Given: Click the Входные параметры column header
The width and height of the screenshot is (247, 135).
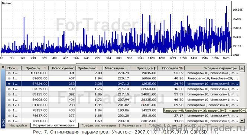Looking at the screenshot, I should [x=212, y=68].
